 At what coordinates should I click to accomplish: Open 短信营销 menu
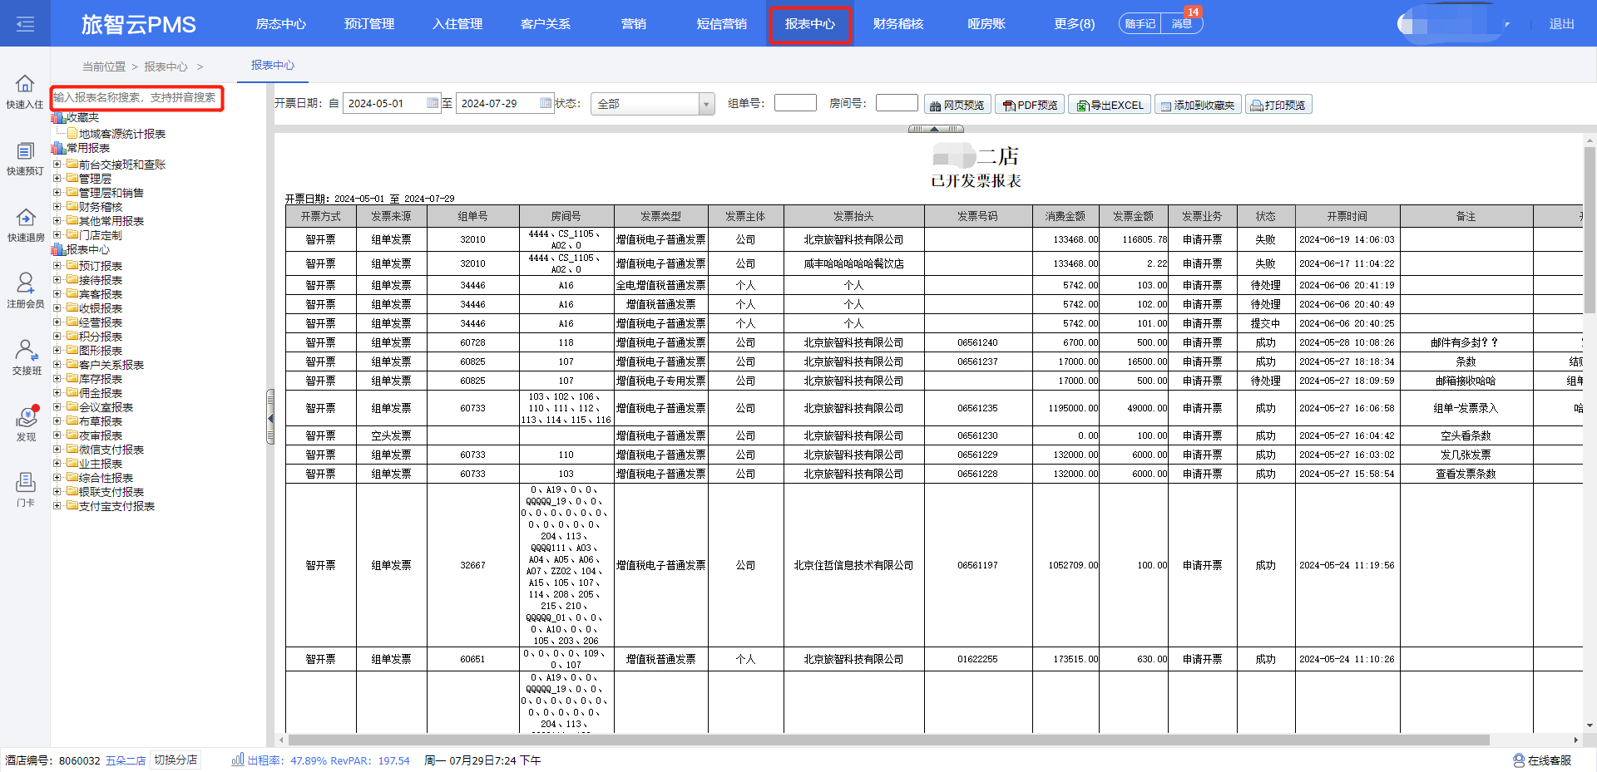(721, 24)
